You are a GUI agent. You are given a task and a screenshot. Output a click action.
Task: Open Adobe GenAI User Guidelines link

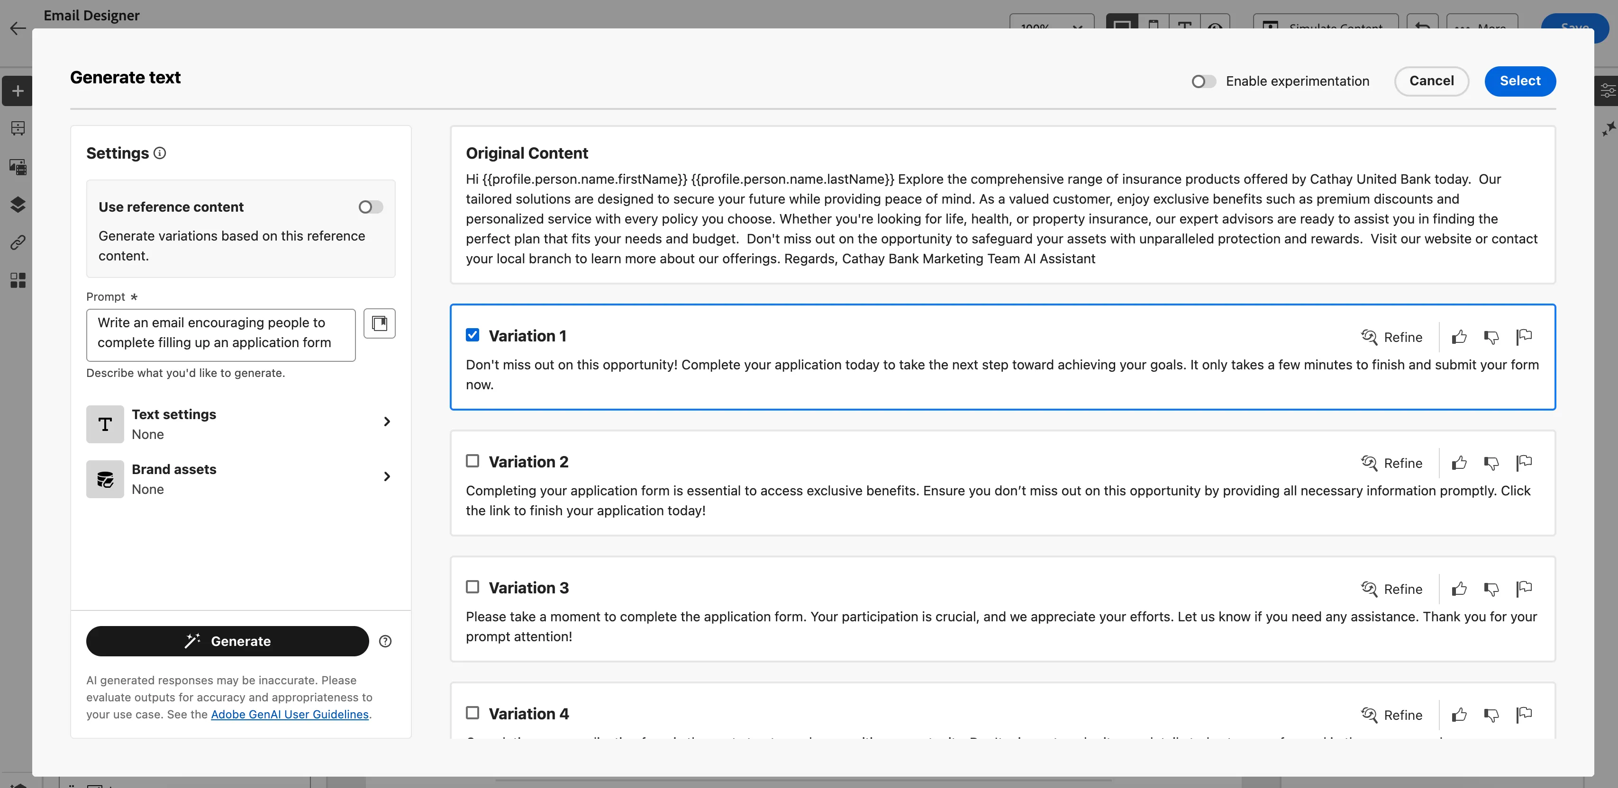290,715
